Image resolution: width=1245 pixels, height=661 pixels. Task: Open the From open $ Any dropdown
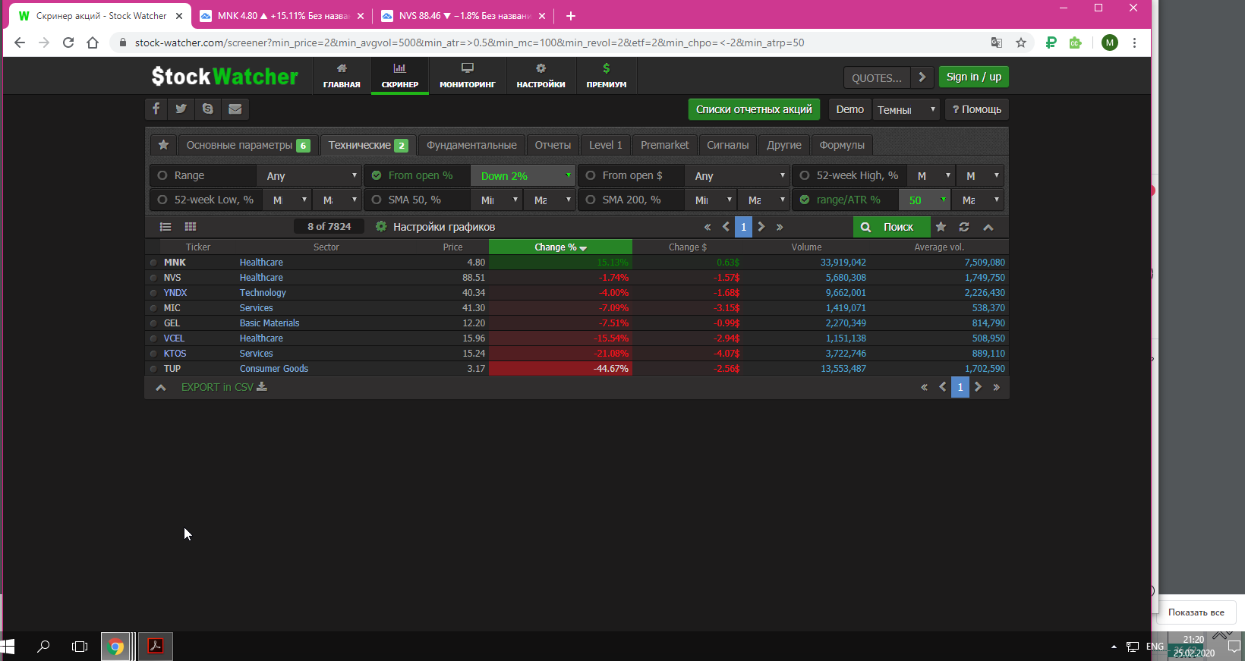click(x=737, y=175)
